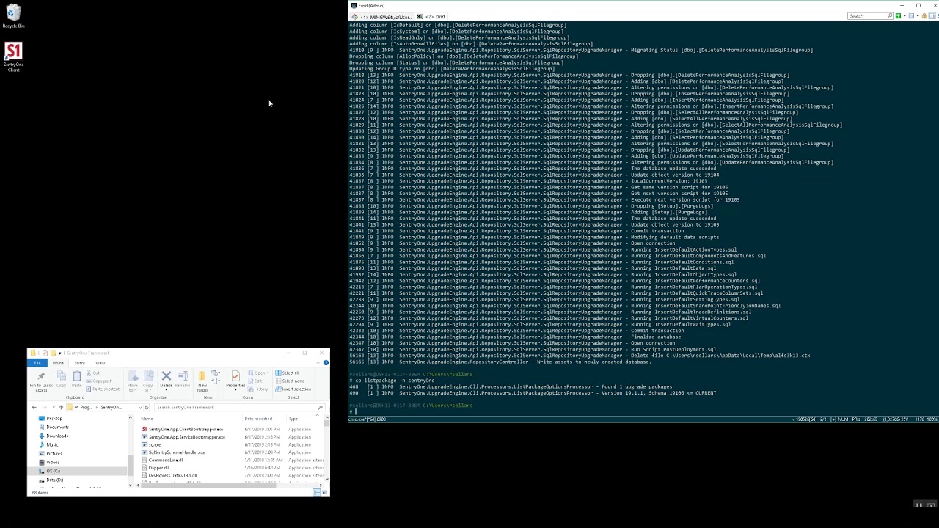Image resolution: width=939 pixels, height=528 pixels.
Task: Open the new console dropdown arrow in ConEmu
Action: point(905,15)
